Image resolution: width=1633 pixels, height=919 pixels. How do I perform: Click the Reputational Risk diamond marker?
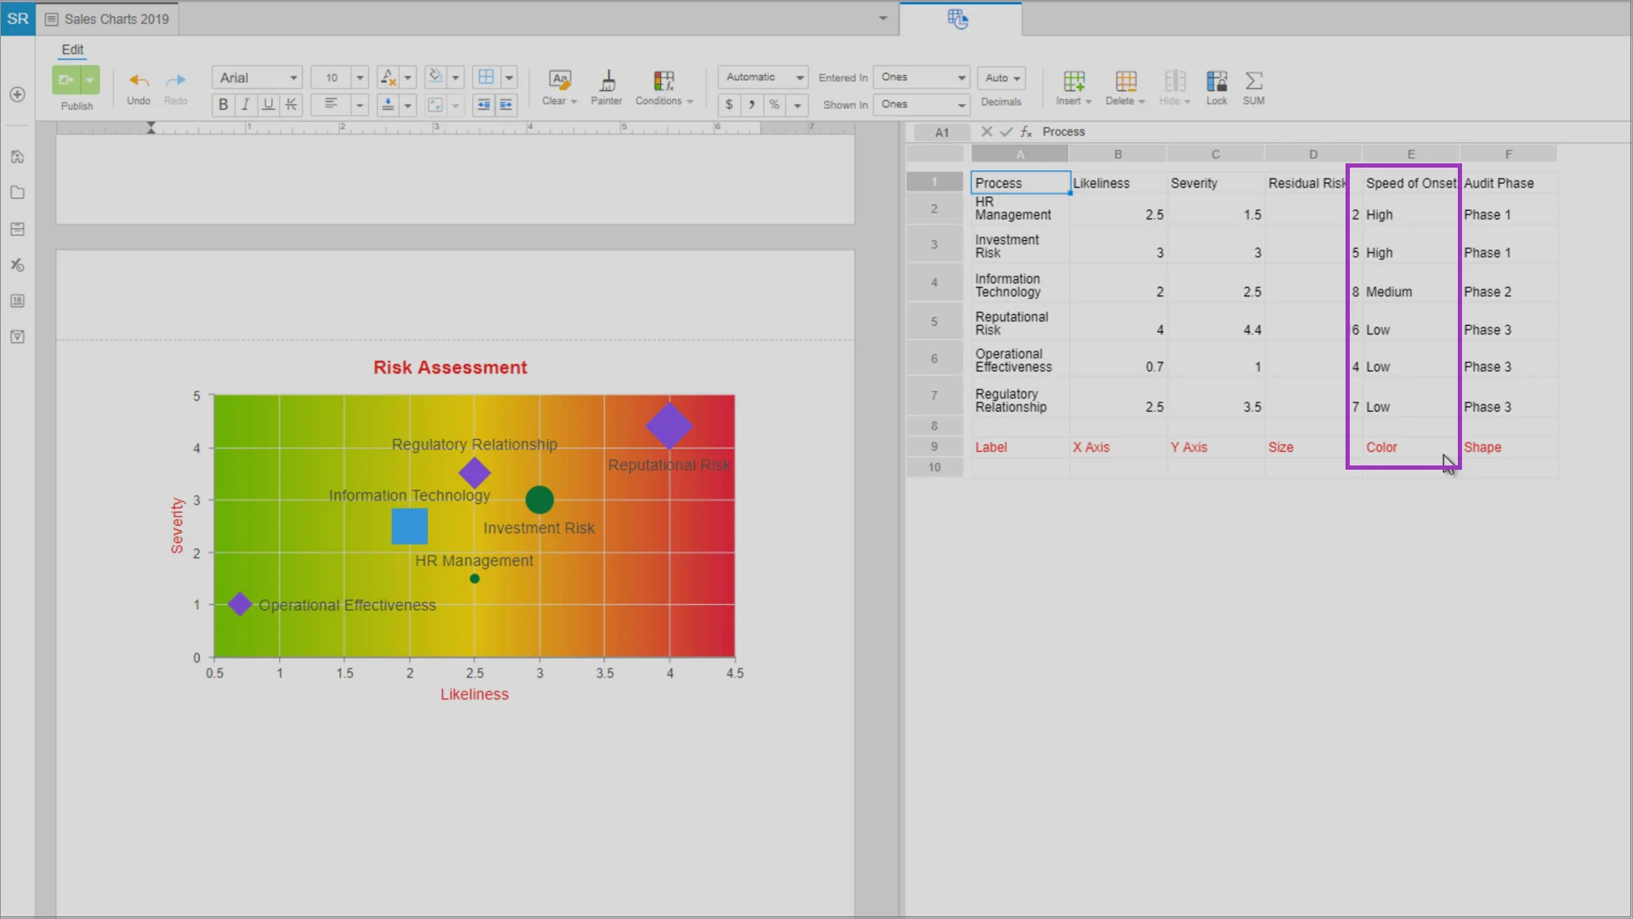669,425
